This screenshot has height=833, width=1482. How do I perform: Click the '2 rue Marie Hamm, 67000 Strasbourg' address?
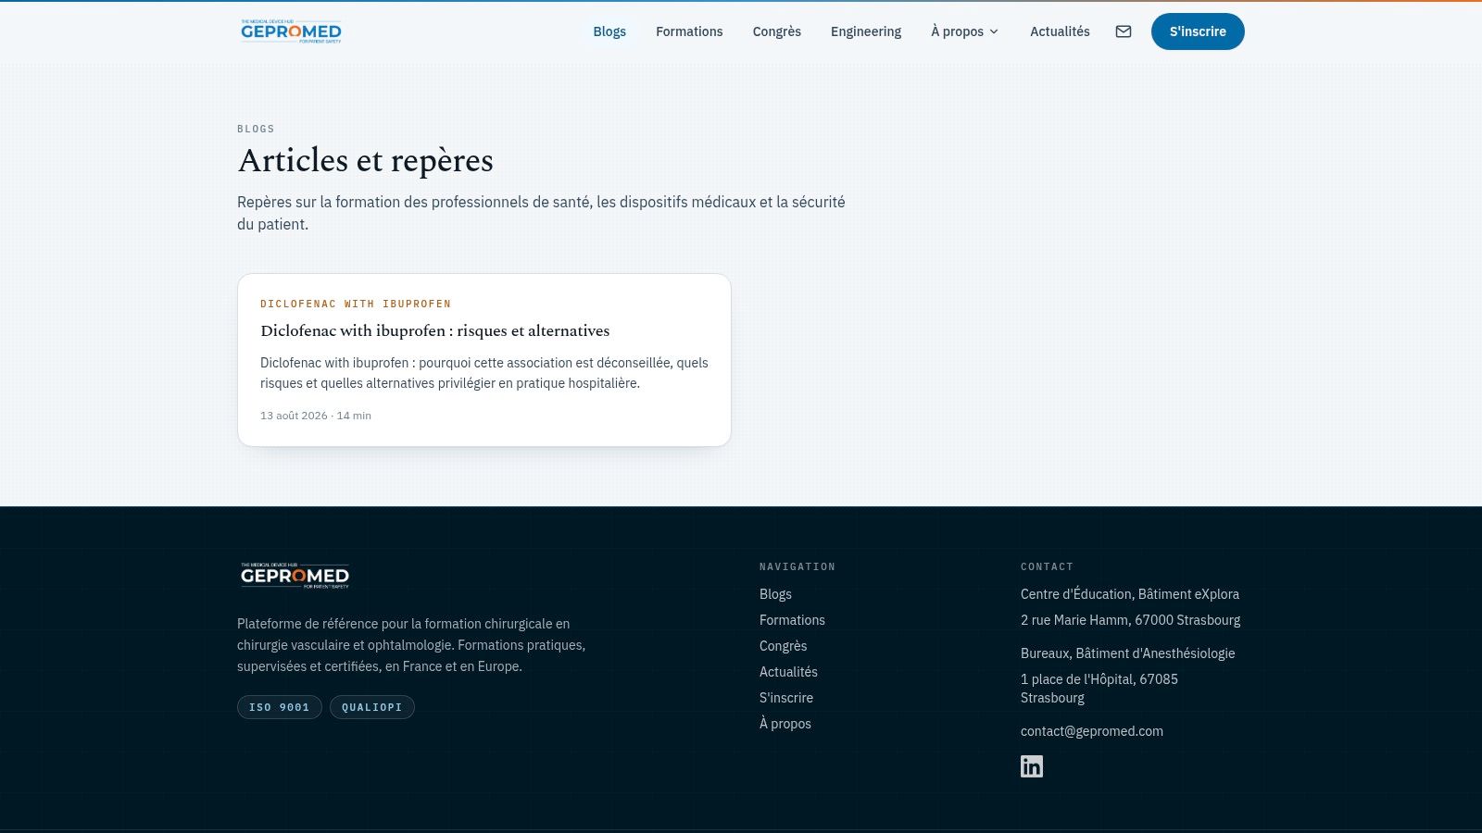click(1130, 620)
